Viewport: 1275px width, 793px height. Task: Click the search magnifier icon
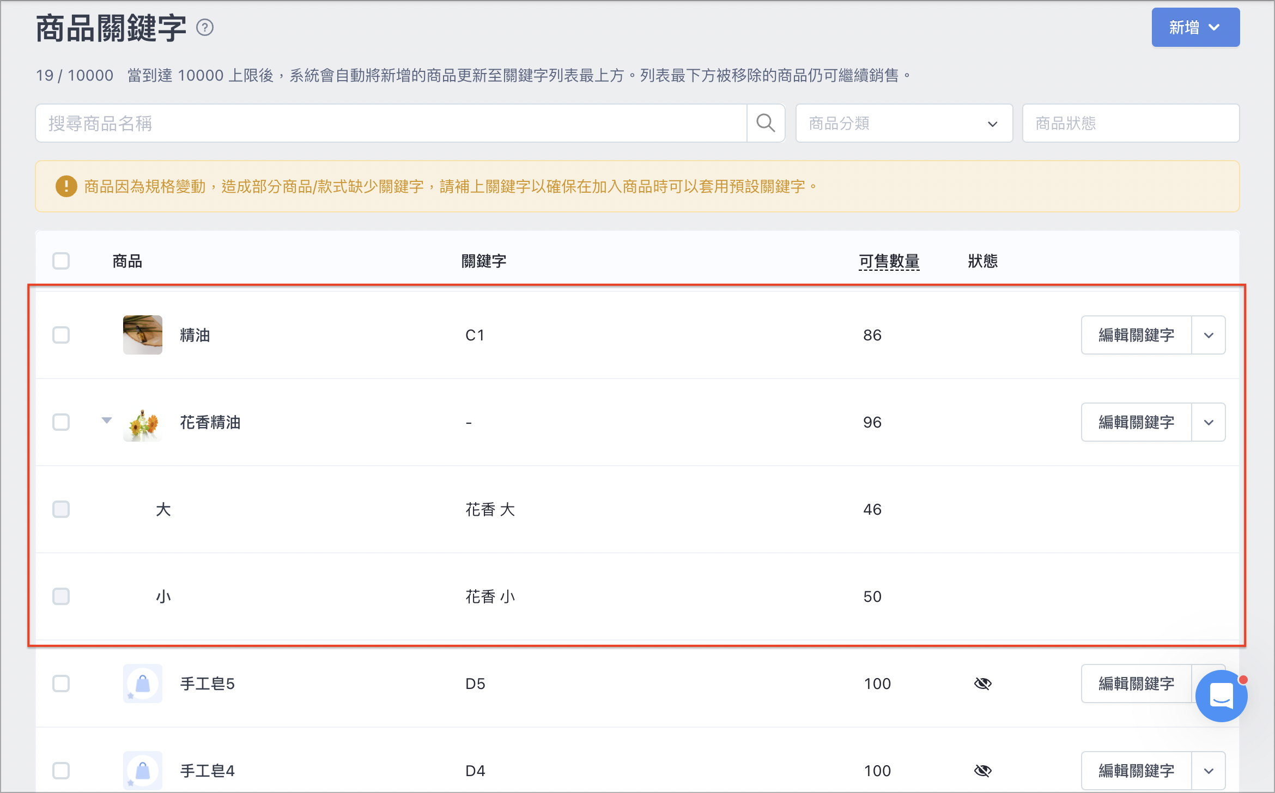point(766,123)
